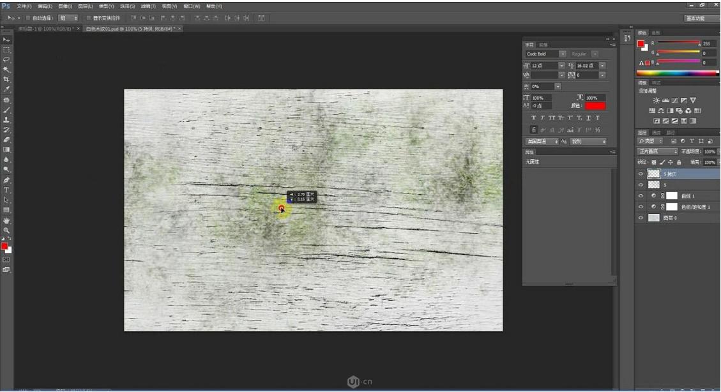Viewport: 721px width, 392px height.
Task: Enable faux bold in the Character panel
Action: coord(535,117)
